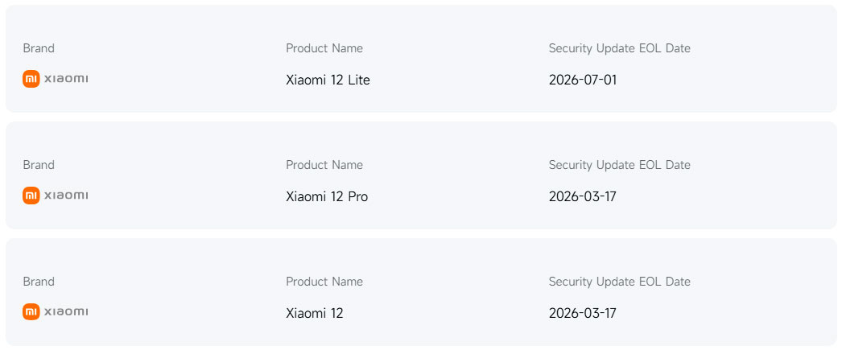Click Security Update EOL Date label in middle card
The image size is (842, 350).
[x=620, y=165]
